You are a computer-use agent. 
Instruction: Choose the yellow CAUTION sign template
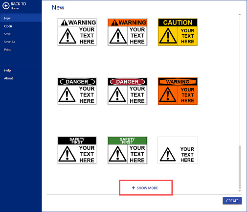pyautogui.click(x=178, y=32)
